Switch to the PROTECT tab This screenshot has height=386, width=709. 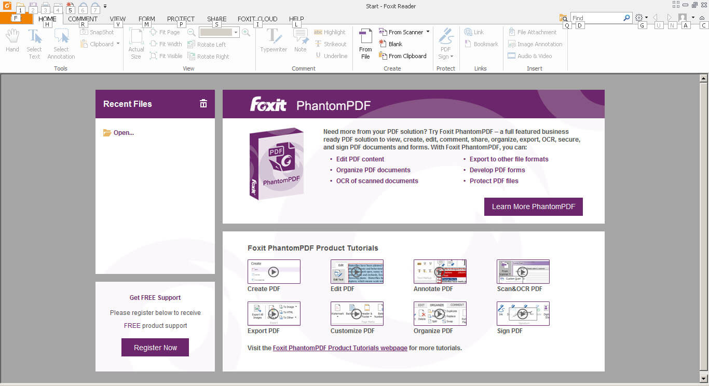pos(181,19)
